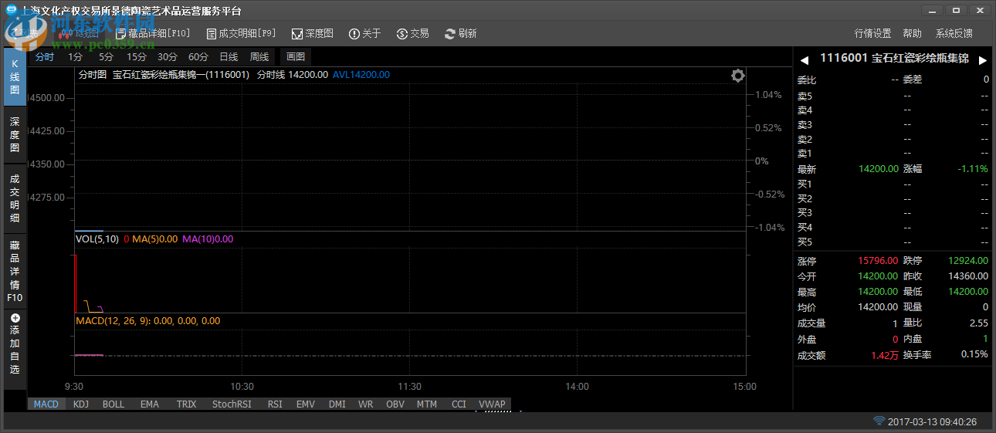Select the 5分 timeframe tab
Viewport: 996px width, 433px height.
[106, 57]
